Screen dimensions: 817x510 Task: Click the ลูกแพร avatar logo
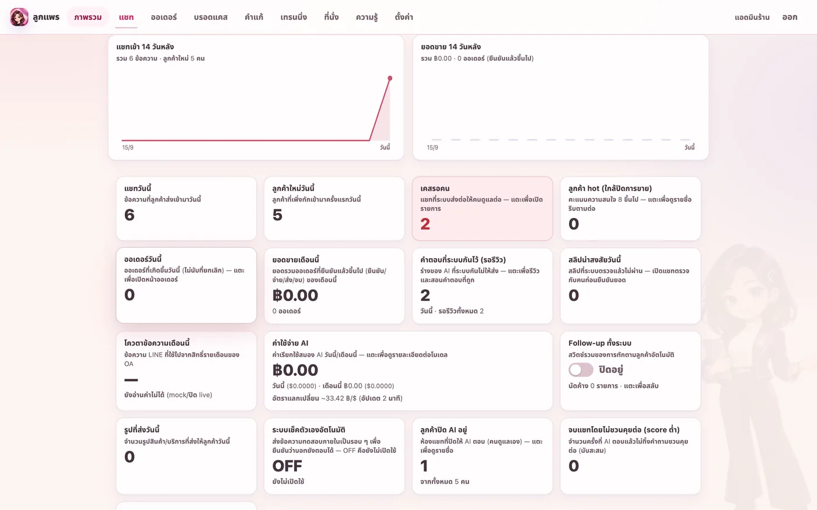click(x=19, y=17)
